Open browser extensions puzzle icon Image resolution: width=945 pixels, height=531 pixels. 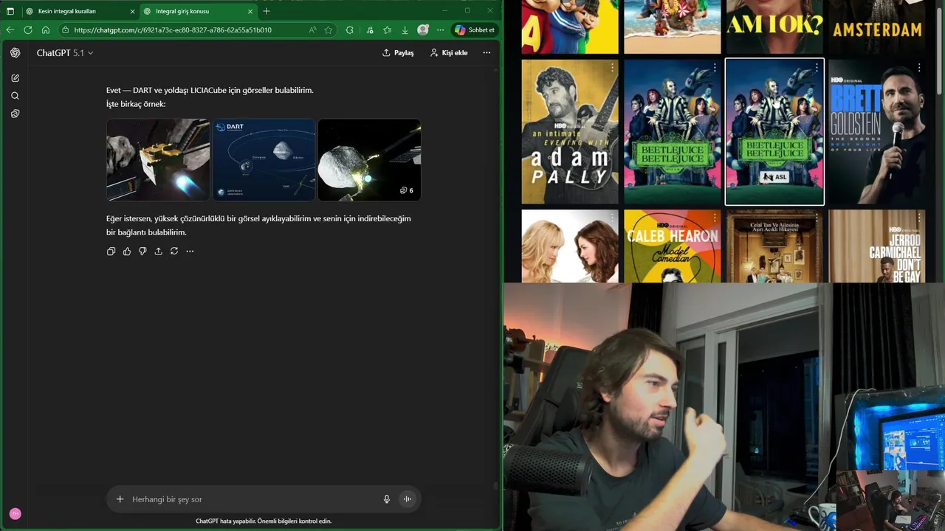tap(350, 30)
